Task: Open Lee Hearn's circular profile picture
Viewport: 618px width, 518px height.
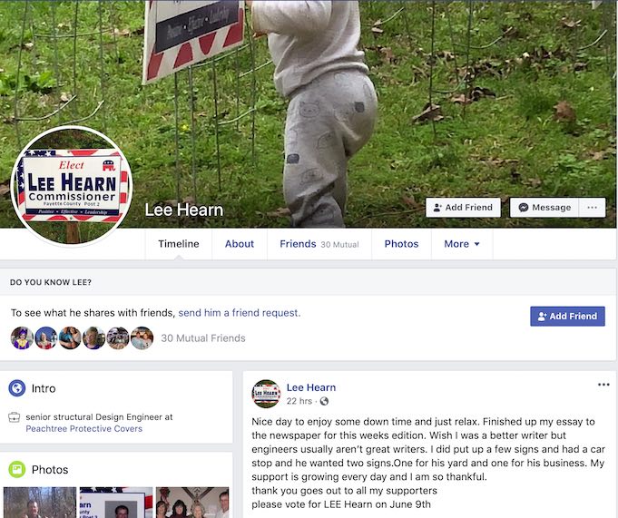Action: tap(72, 186)
